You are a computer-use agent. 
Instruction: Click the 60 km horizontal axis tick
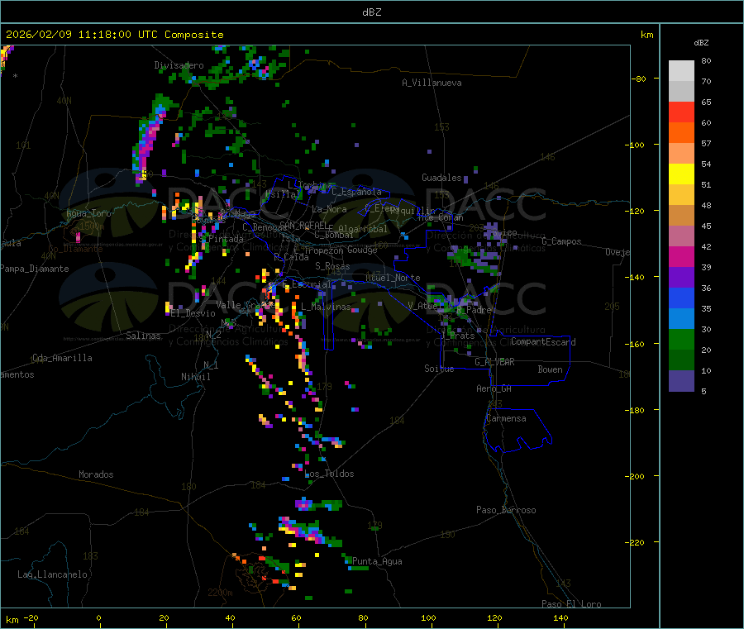tap(296, 618)
